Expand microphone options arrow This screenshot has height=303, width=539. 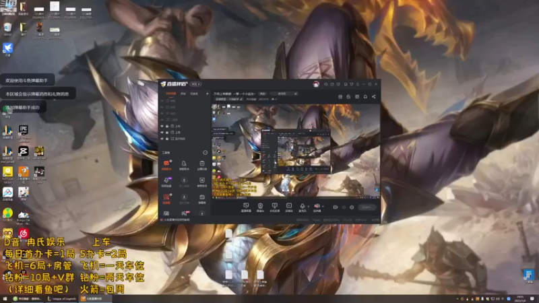pyautogui.click(x=308, y=207)
